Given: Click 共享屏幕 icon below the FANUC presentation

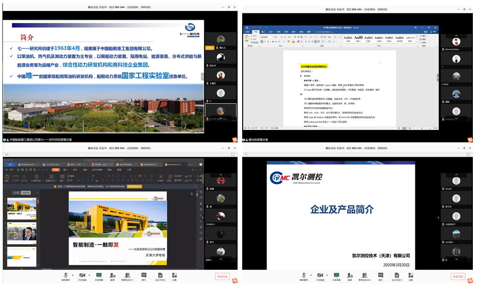Looking at the screenshot, I should (x=98, y=275).
